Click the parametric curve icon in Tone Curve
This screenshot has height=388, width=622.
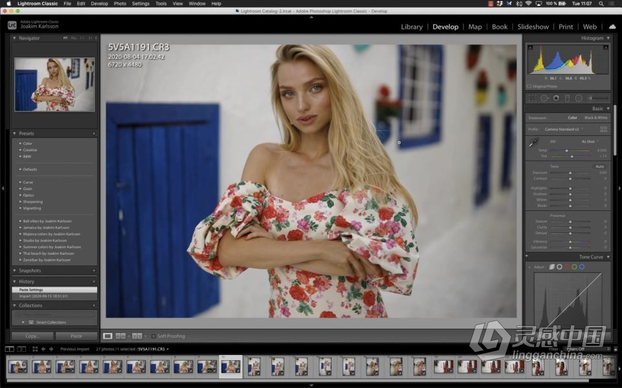click(552, 267)
